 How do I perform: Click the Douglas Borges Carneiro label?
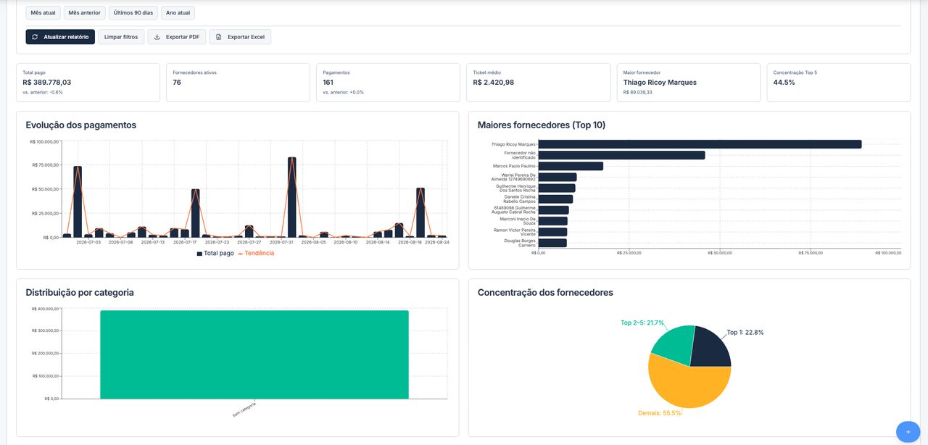click(520, 243)
